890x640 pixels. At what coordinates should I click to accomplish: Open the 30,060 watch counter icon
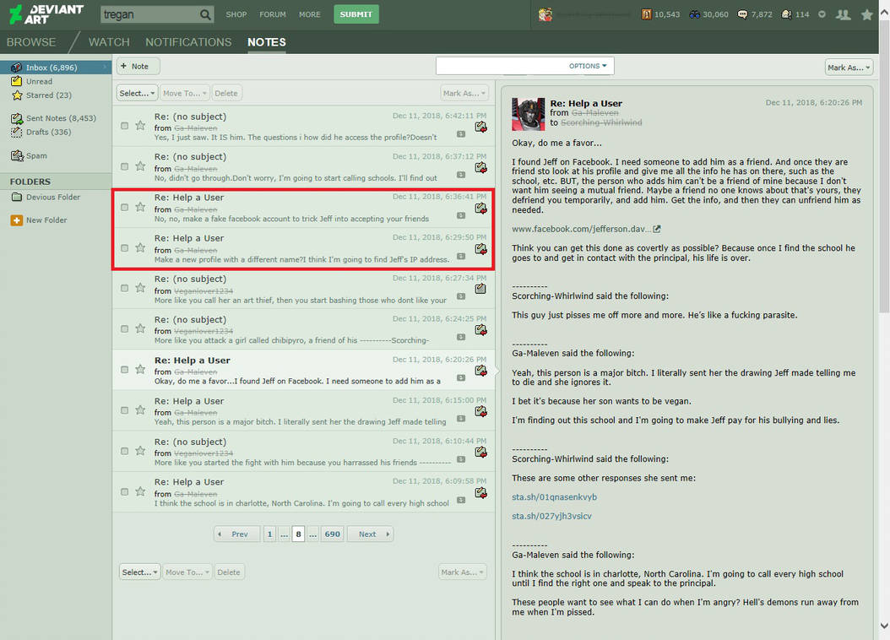coord(694,14)
